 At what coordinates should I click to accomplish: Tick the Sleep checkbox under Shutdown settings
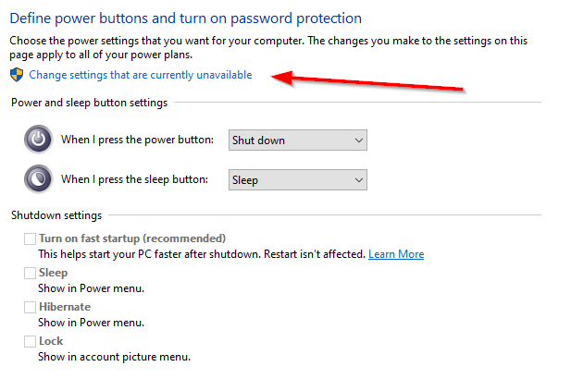(x=31, y=274)
